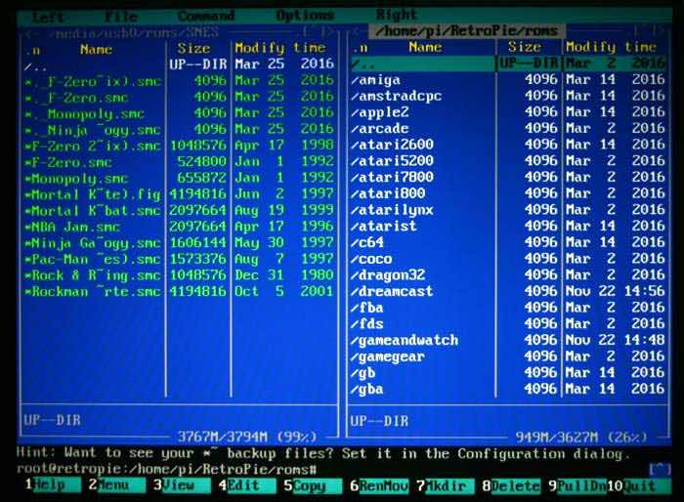Open the Options menu
684x502 pixels.
[x=305, y=16]
